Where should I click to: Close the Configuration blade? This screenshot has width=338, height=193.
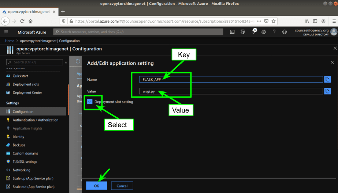(335, 48)
